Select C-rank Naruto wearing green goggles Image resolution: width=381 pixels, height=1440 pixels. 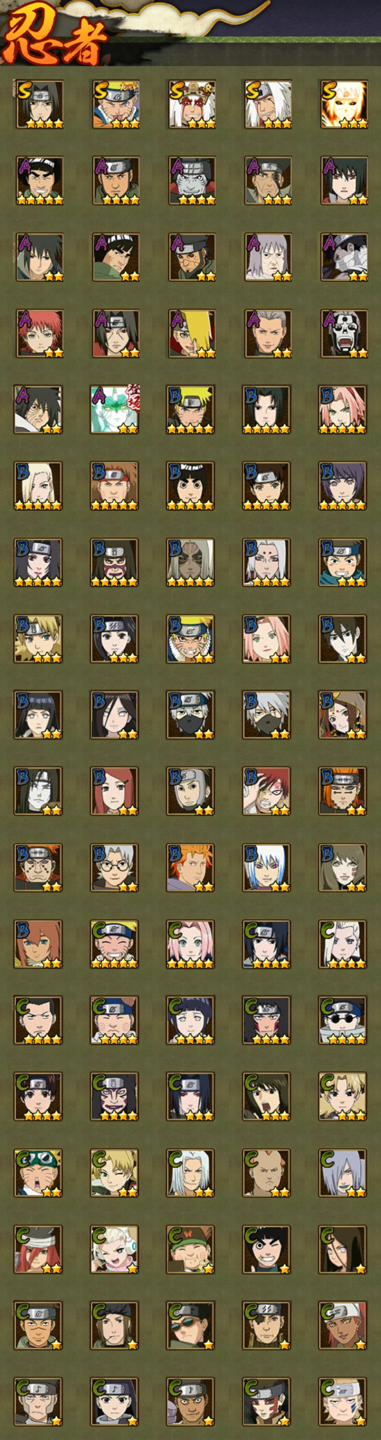[39, 1173]
